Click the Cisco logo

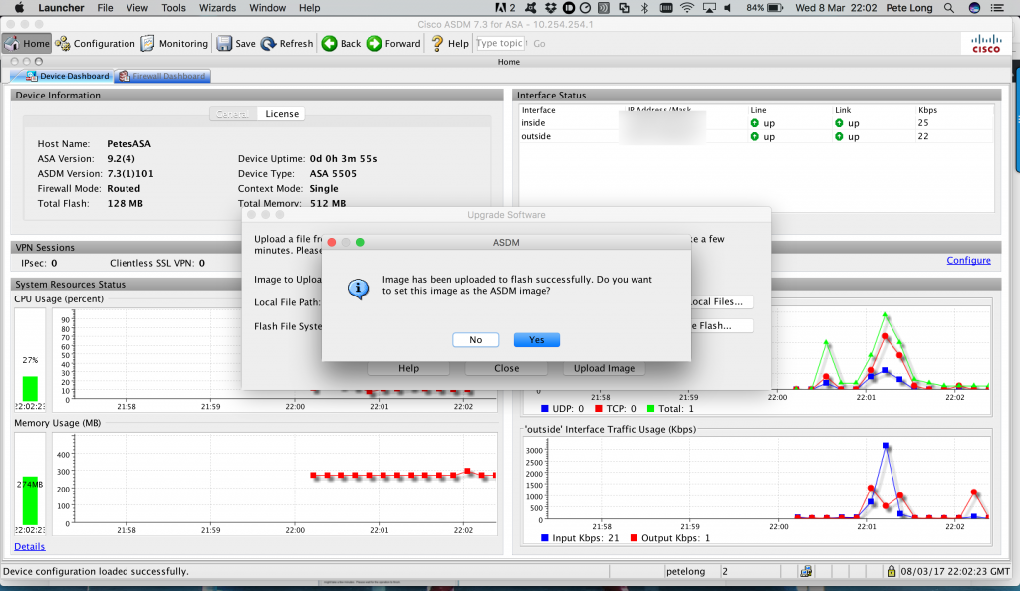(x=984, y=44)
